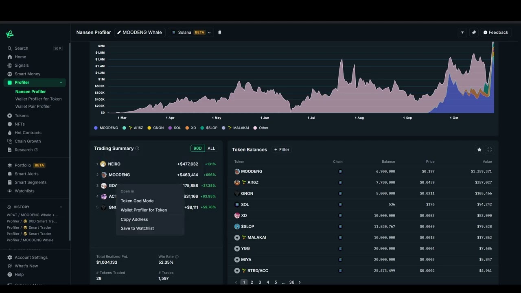Open the Tokens sidebar icon
The height and width of the screenshot is (293, 521).
pyautogui.click(x=10, y=116)
